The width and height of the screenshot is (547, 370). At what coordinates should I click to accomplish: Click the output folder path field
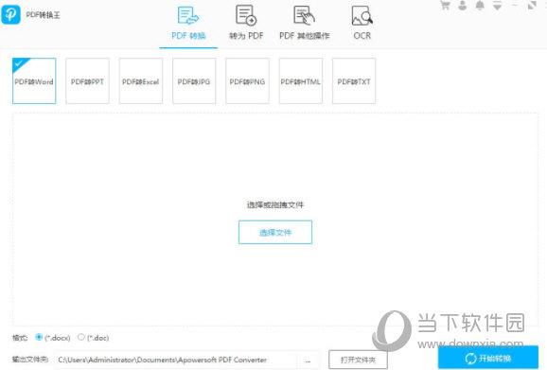[x=175, y=360]
